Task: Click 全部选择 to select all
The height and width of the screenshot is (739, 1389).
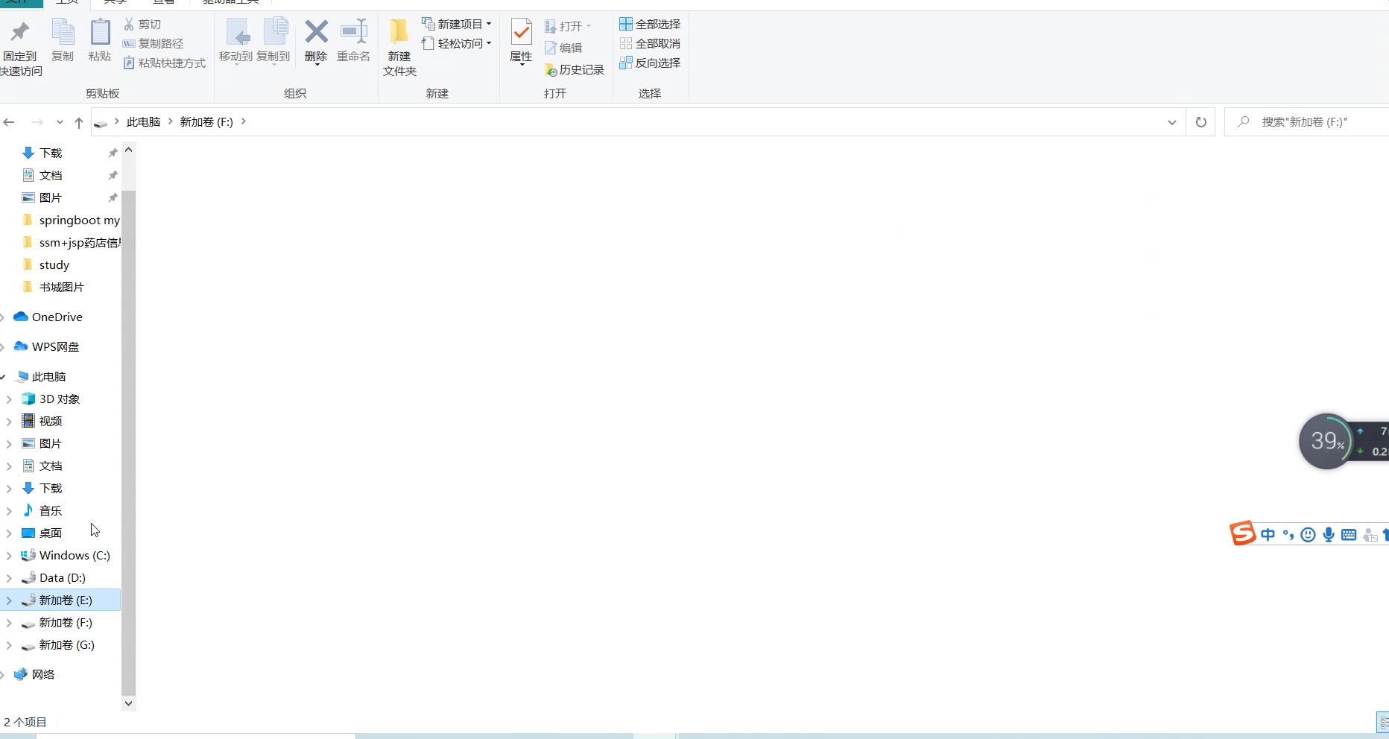Action: [x=650, y=25]
